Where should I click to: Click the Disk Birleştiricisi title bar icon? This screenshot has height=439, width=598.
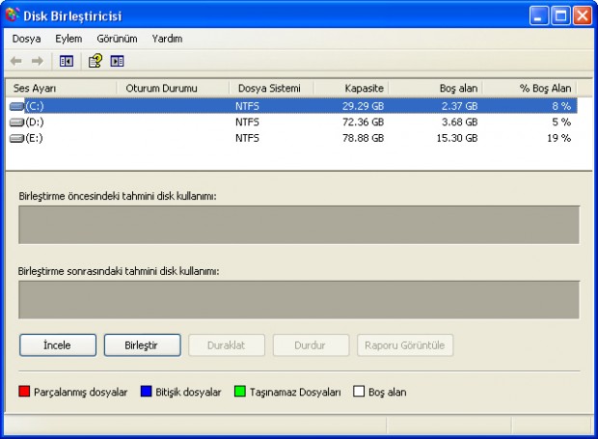[x=13, y=15]
